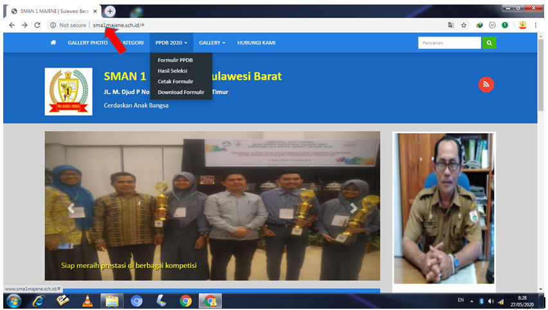Open the HUBUNGI KAMI link
Screen dimensions: 548x310
coord(256,43)
